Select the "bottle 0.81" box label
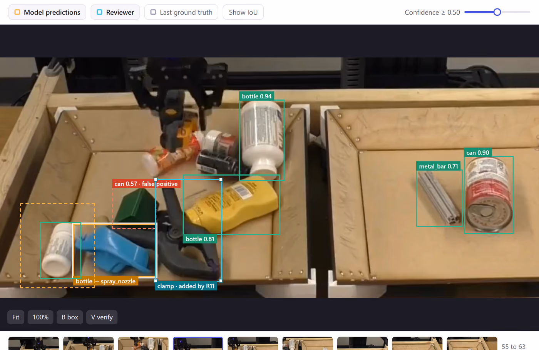Image resolution: width=539 pixels, height=350 pixels. [x=200, y=239]
